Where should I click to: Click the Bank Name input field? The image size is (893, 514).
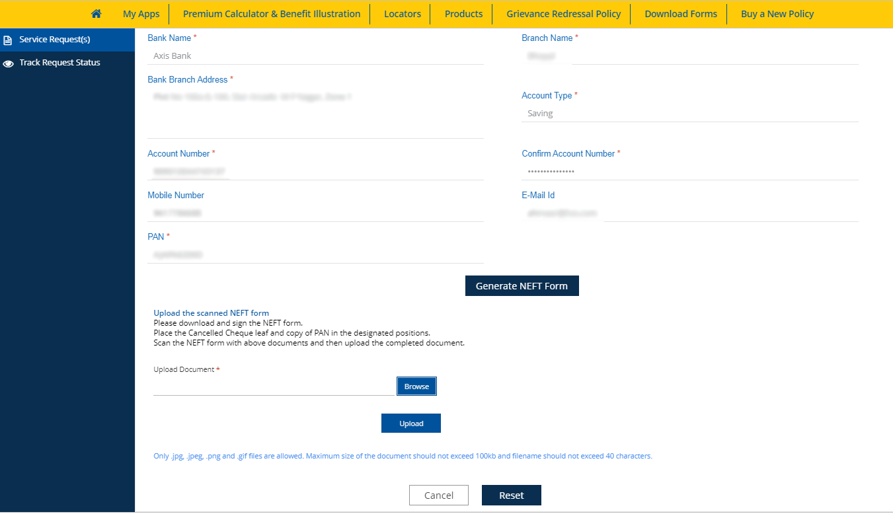[x=315, y=55]
